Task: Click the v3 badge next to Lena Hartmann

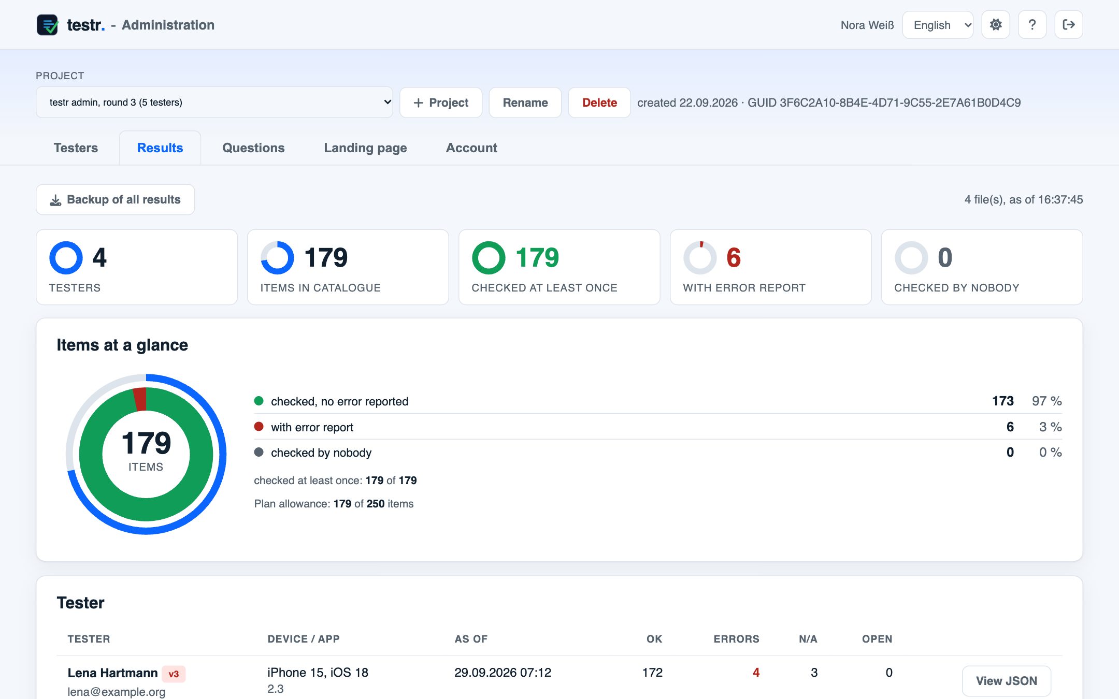Action: [174, 674]
